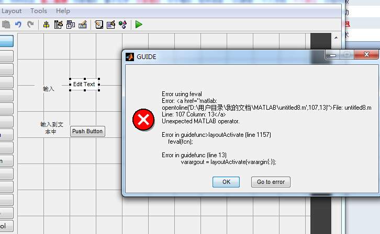
Task: Click the Redo arrow icon
Action: [x=30, y=25]
